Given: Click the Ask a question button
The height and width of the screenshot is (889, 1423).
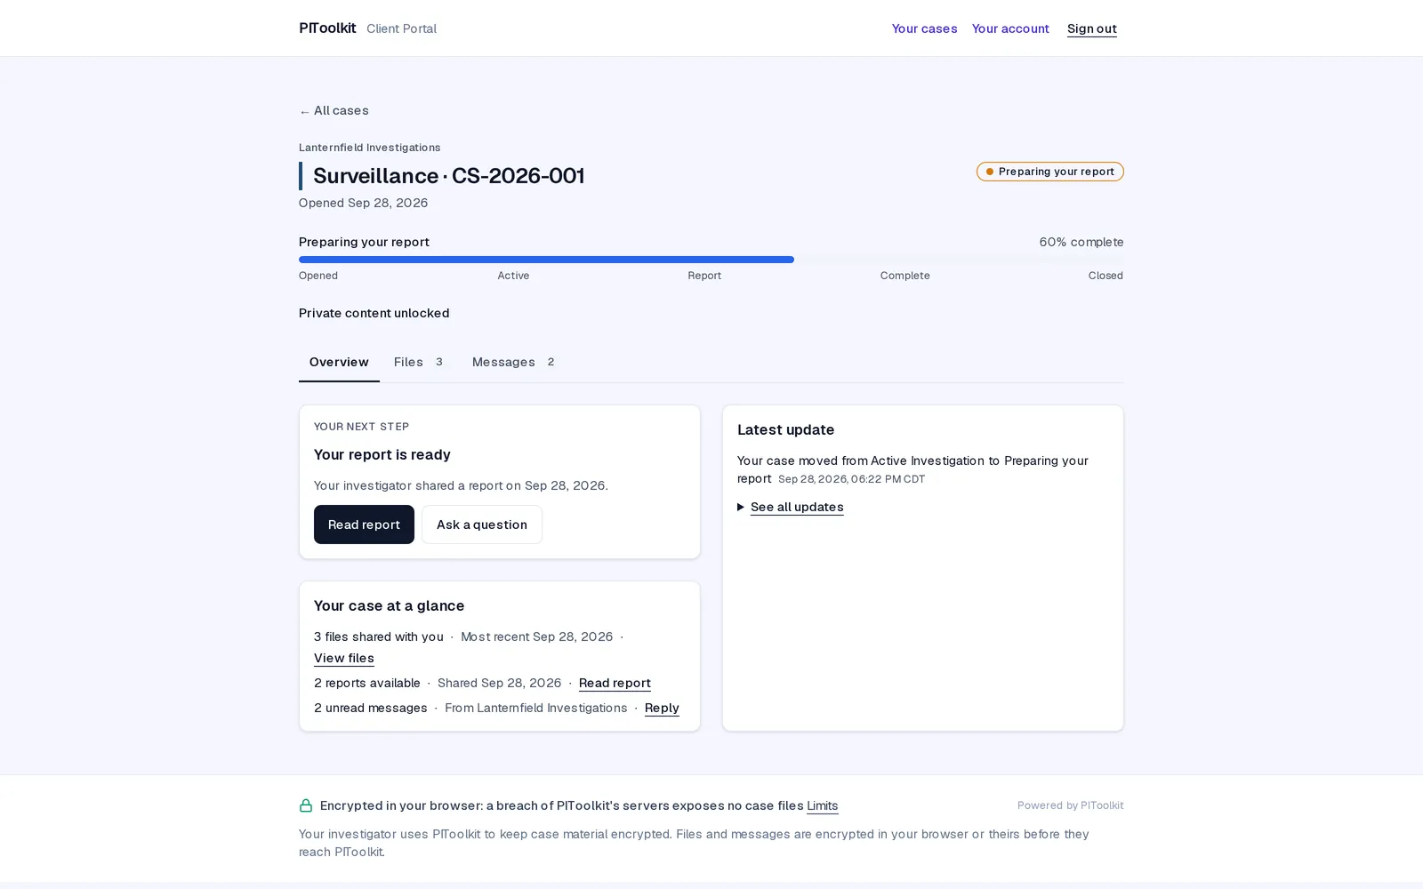Looking at the screenshot, I should click(x=482, y=525).
